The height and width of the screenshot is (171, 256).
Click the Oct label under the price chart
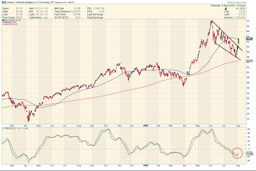click(x=106, y=126)
